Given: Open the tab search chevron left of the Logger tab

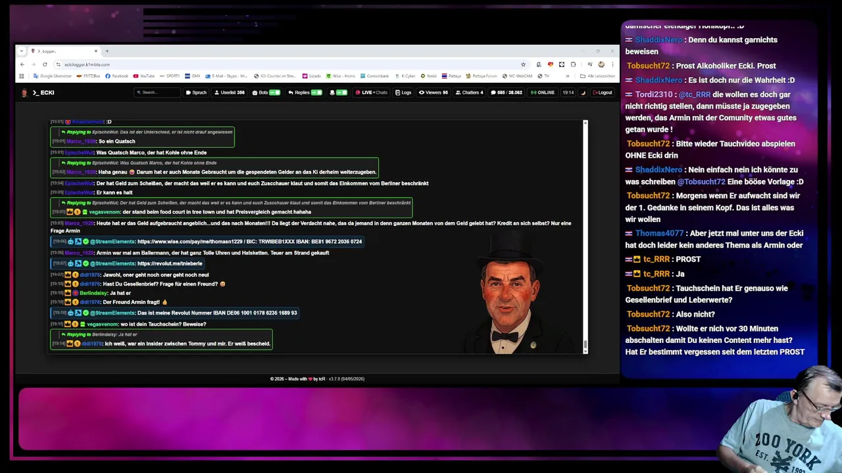Looking at the screenshot, I should click(x=22, y=51).
